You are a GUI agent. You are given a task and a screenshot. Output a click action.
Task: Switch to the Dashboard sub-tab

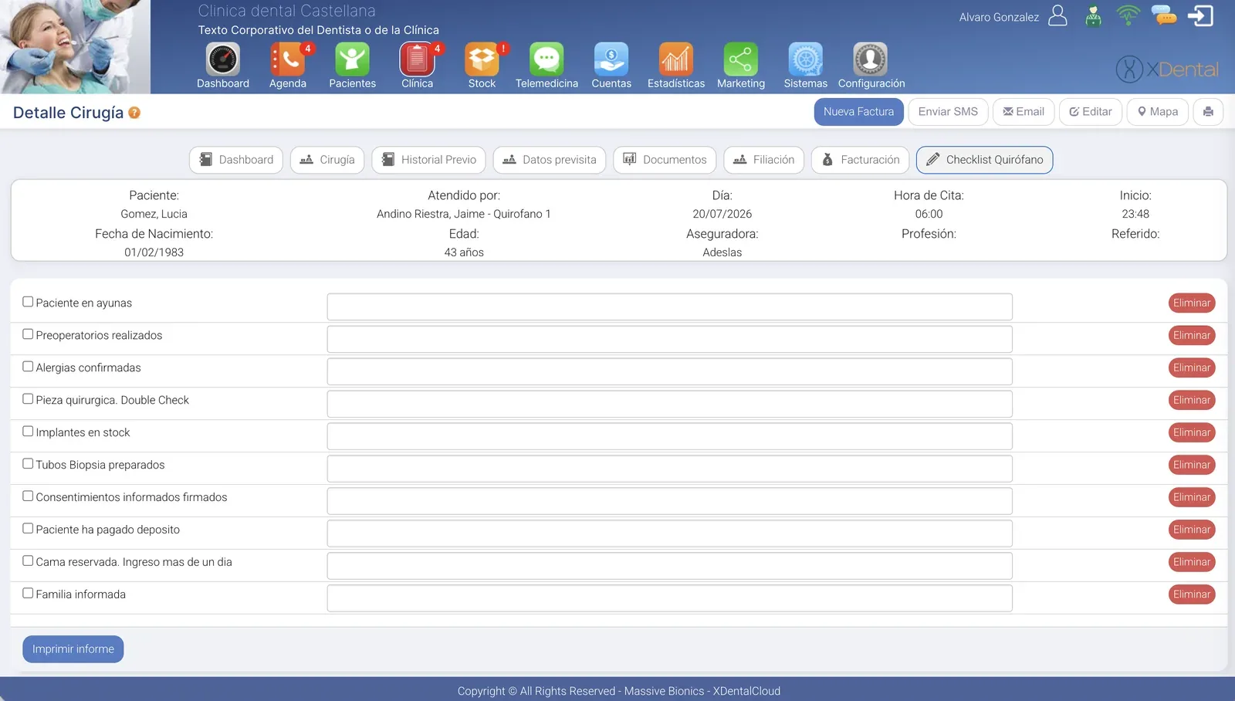point(236,160)
